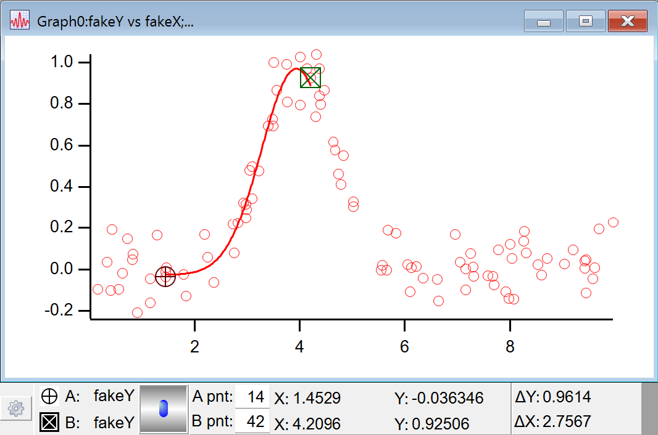Click the 1.0 tick label on left axis

62,62
